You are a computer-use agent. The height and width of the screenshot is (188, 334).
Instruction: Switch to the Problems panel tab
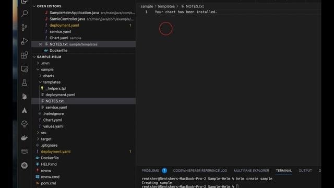coord(150,171)
